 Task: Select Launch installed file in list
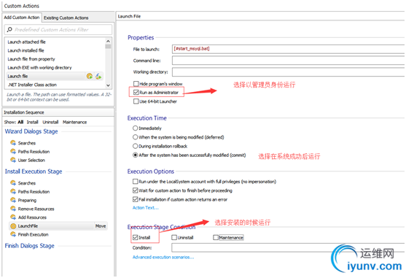pos(26,50)
